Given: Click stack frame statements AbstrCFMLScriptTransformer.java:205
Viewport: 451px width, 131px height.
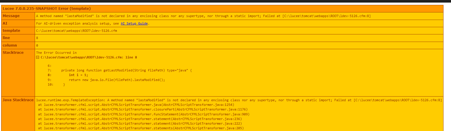Looking at the screenshot, I should tap(141, 128).
